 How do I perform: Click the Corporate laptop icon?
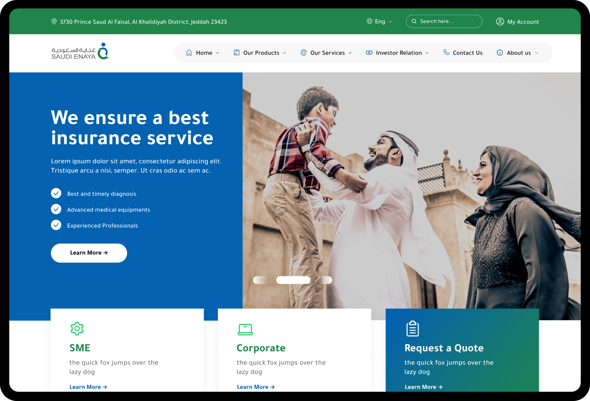coord(245,329)
